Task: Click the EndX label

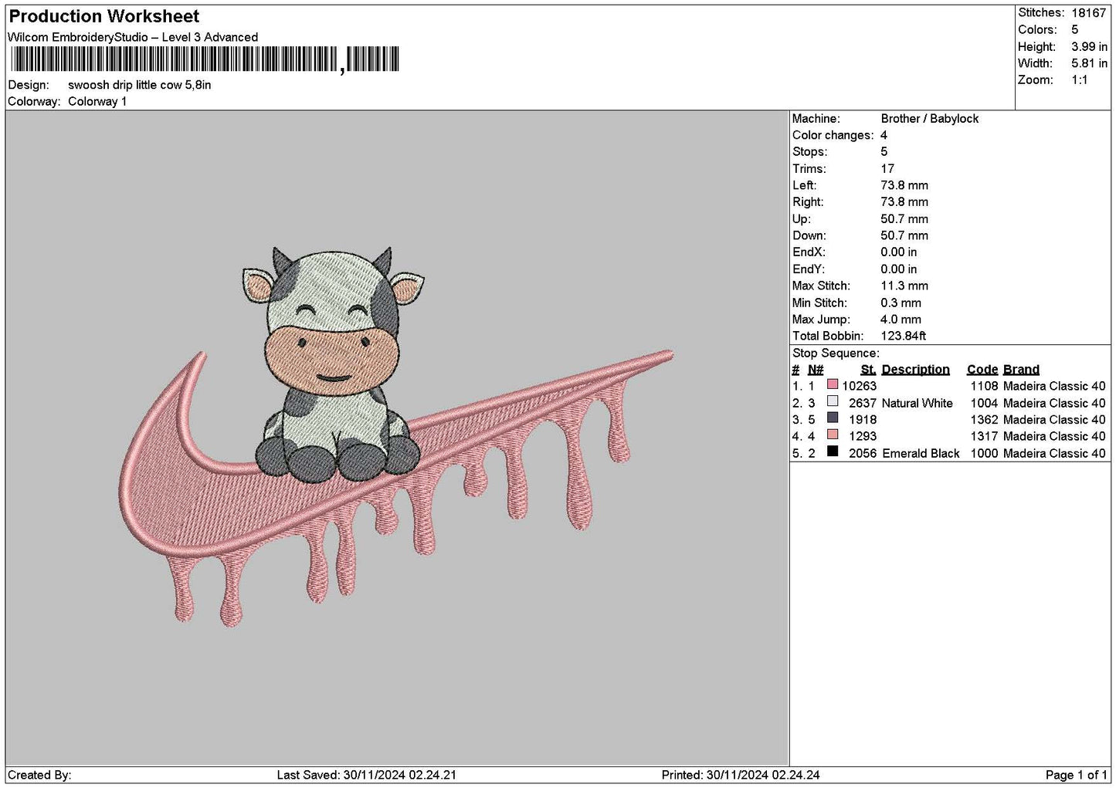Action: (x=809, y=252)
